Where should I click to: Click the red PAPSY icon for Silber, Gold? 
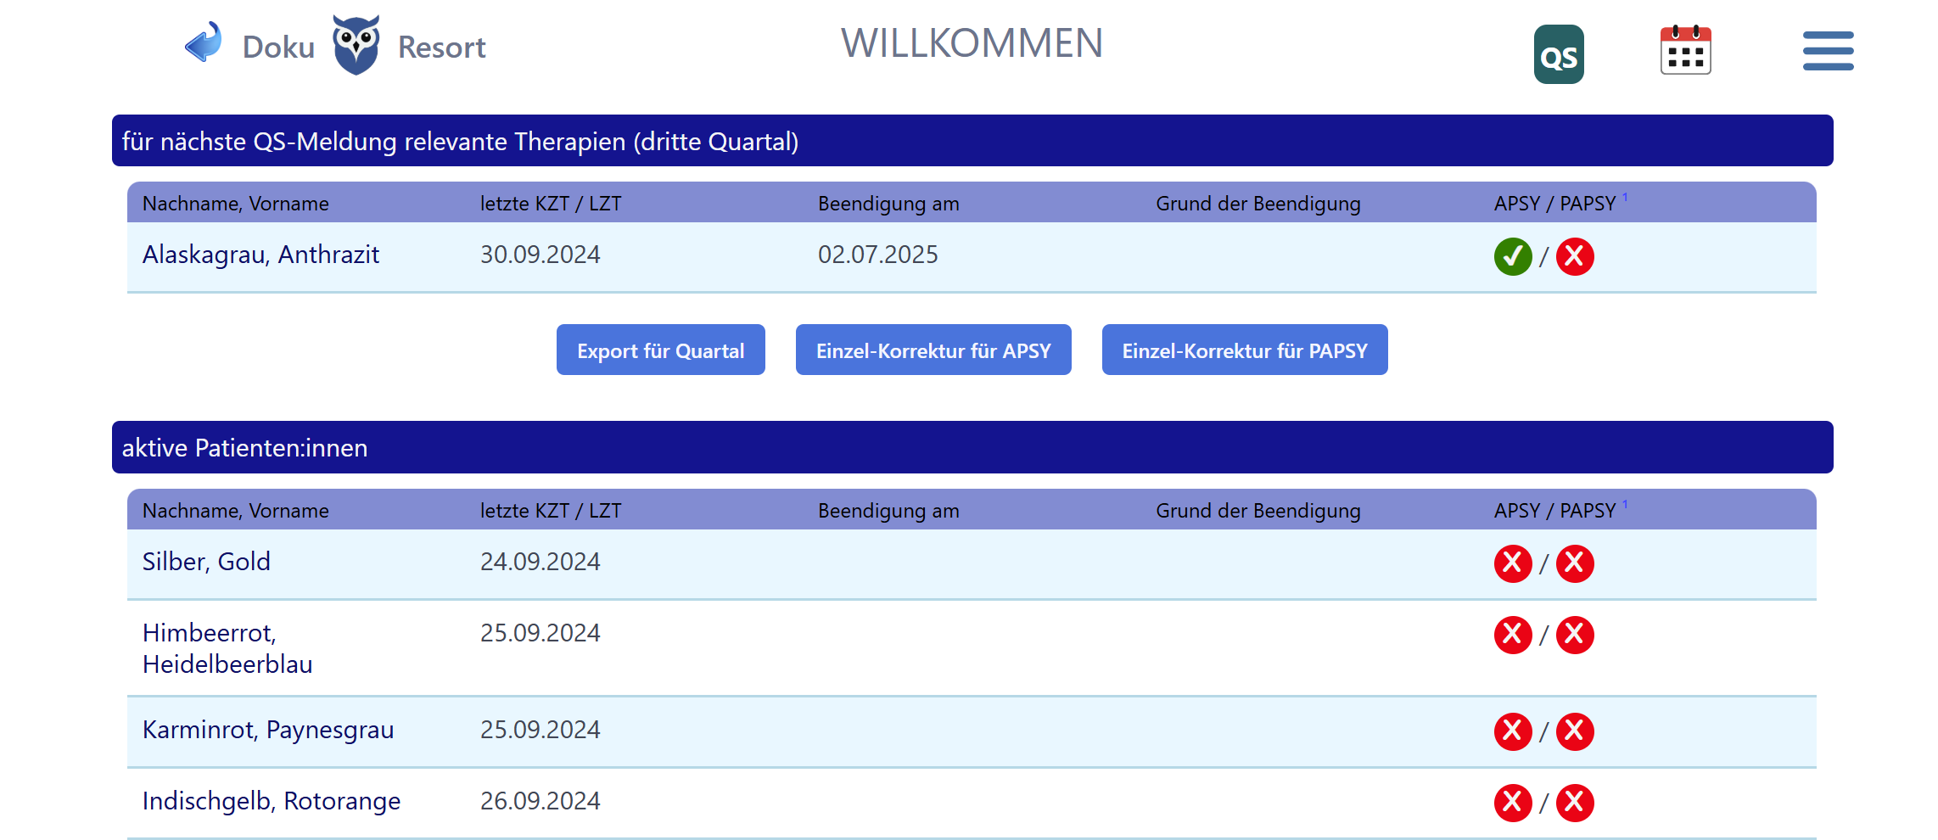[1576, 563]
